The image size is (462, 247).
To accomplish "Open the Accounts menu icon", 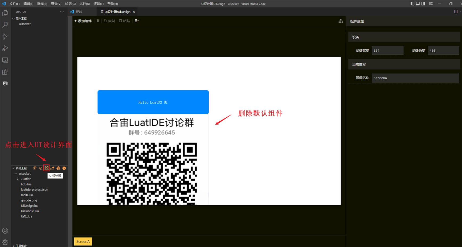I will click(5, 231).
